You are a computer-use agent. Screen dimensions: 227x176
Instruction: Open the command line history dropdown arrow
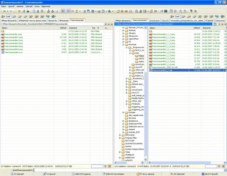pyautogui.click(x=225, y=170)
